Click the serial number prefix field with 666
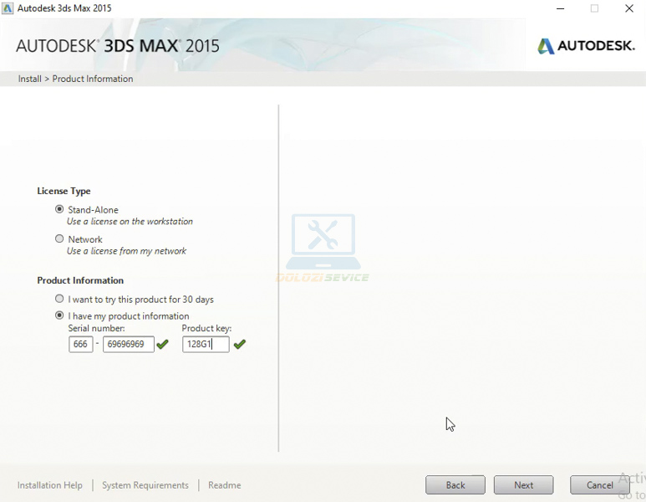646x502 pixels. click(x=81, y=344)
